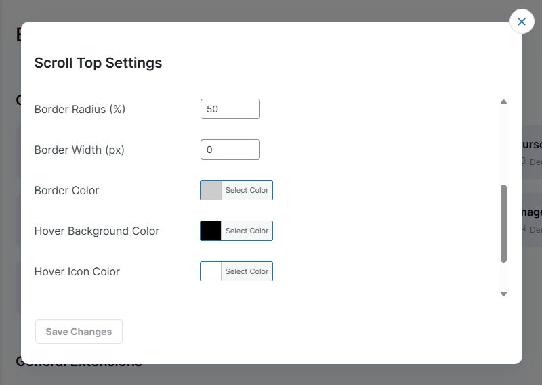Click the Hover Icon Color label
542x385 pixels.
point(77,271)
